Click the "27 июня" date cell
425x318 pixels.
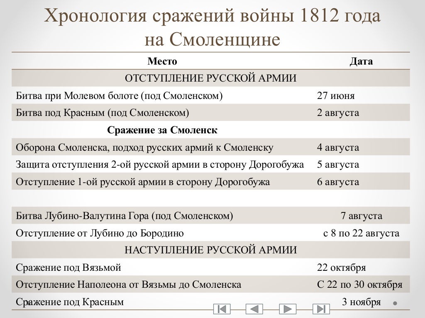pyautogui.click(x=336, y=96)
